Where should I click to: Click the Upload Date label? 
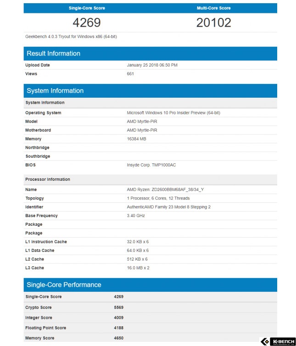pyautogui.click(x=38, y=65)
